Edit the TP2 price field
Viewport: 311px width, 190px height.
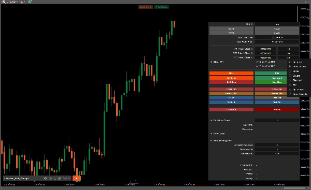265,53
